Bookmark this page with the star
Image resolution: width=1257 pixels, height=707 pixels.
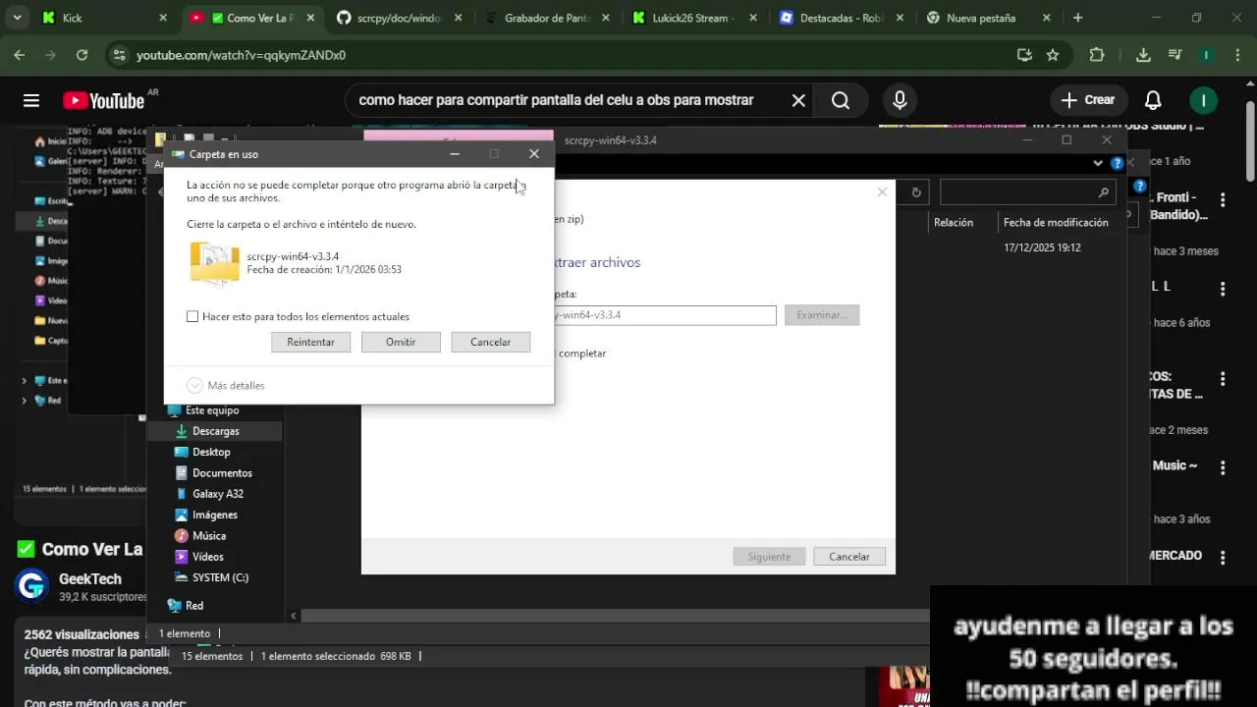[x=1053, y=55]
